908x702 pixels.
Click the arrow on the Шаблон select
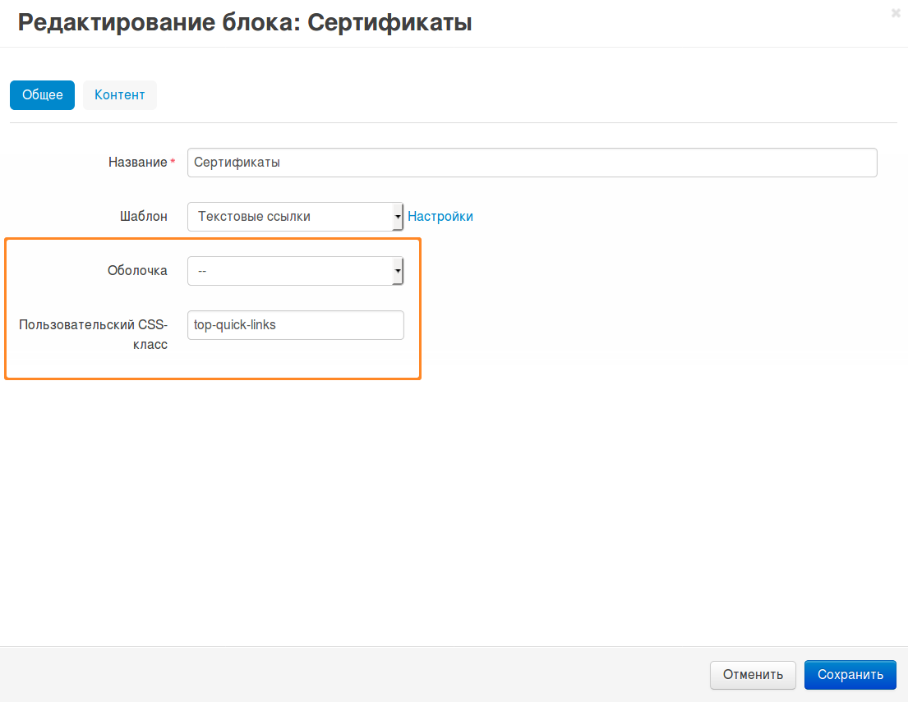[x=398, y=217]
